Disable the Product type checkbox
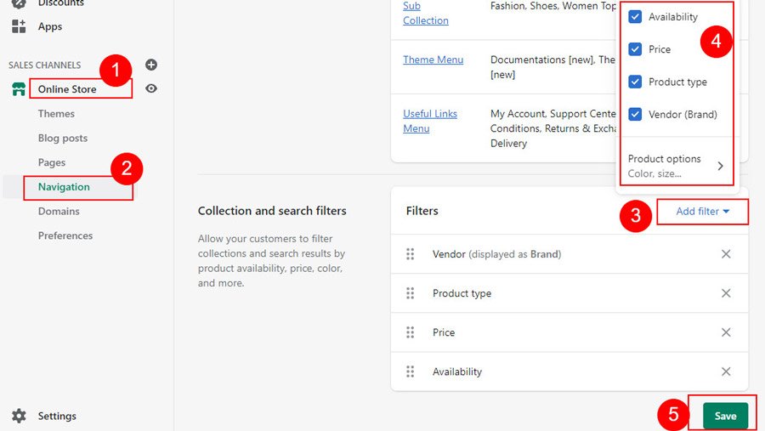 635,82
